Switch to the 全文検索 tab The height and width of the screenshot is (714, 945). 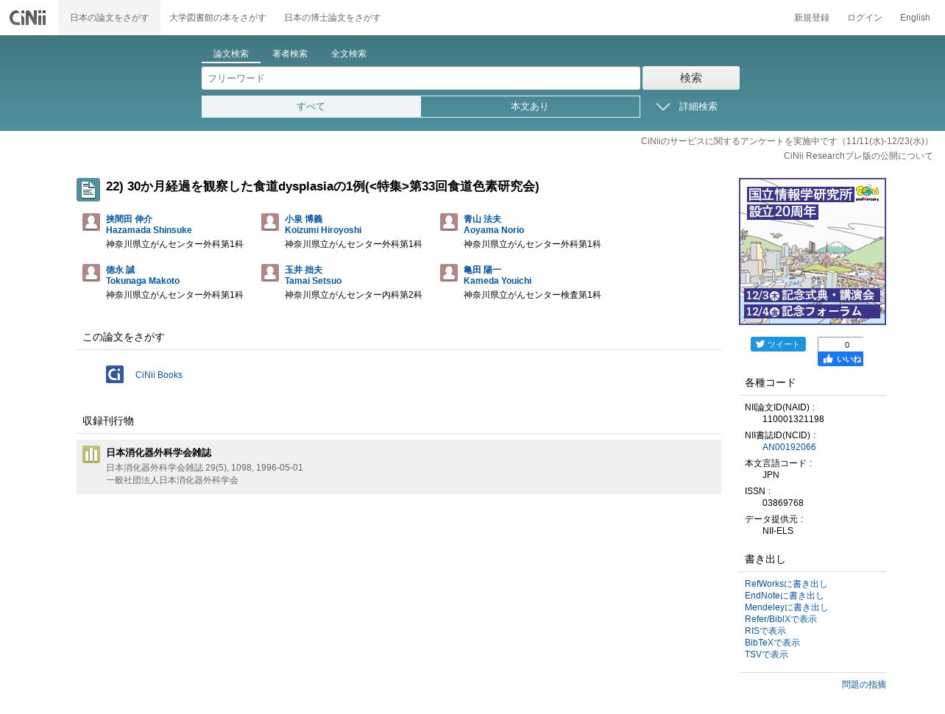349,54
